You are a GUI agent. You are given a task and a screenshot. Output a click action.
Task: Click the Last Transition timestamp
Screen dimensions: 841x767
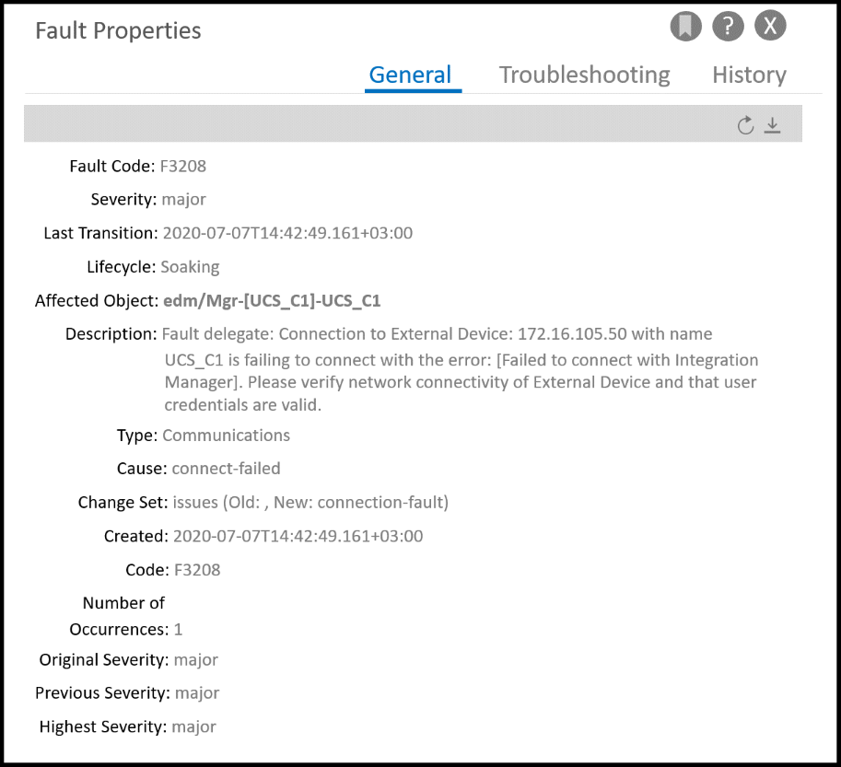tap(287, 233)
